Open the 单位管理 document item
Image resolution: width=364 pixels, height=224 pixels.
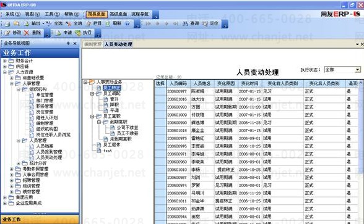point(41,95)
